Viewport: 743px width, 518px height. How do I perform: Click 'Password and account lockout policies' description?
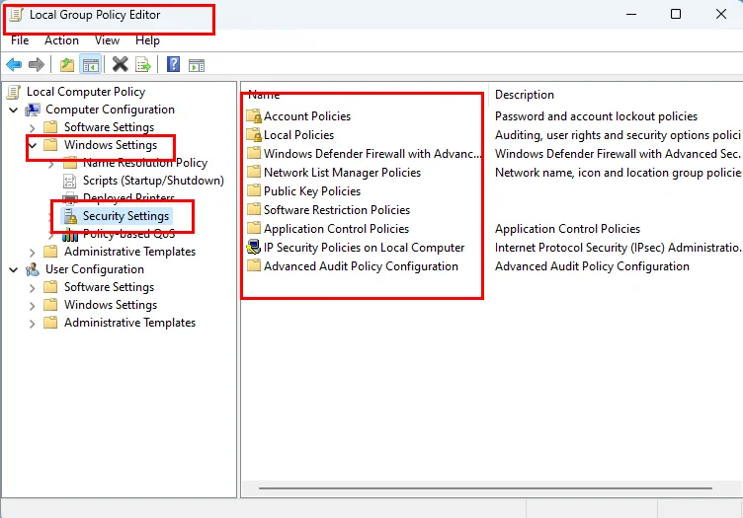596,116
